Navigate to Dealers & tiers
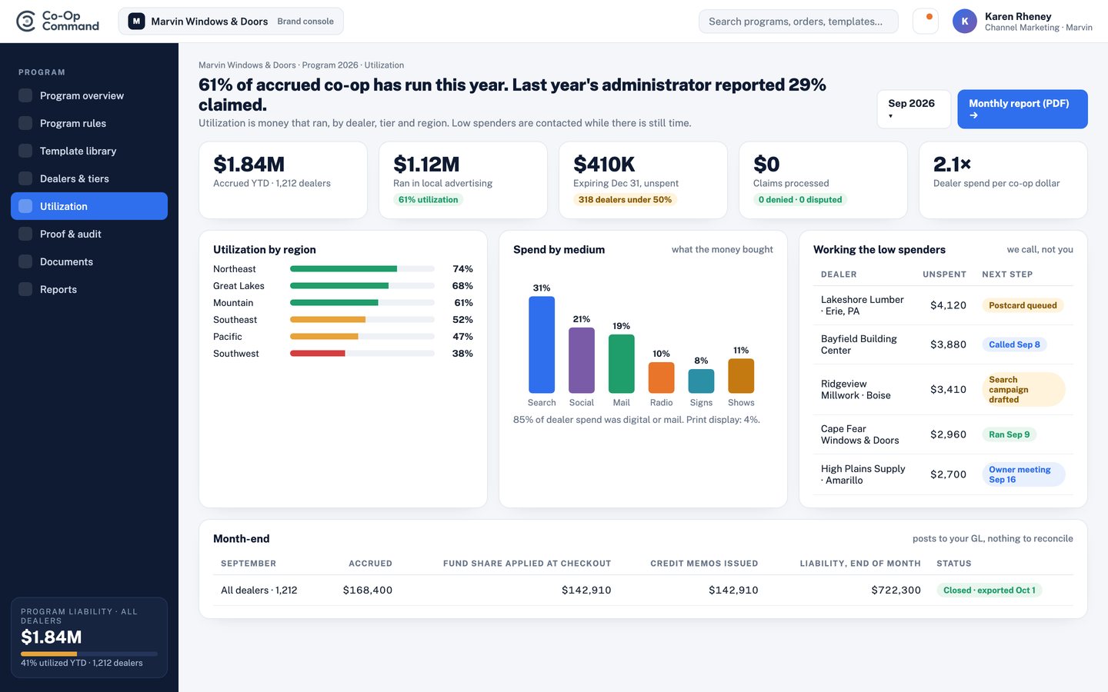Viewport: 1108px width, 692px height. (x=89, y=178)
